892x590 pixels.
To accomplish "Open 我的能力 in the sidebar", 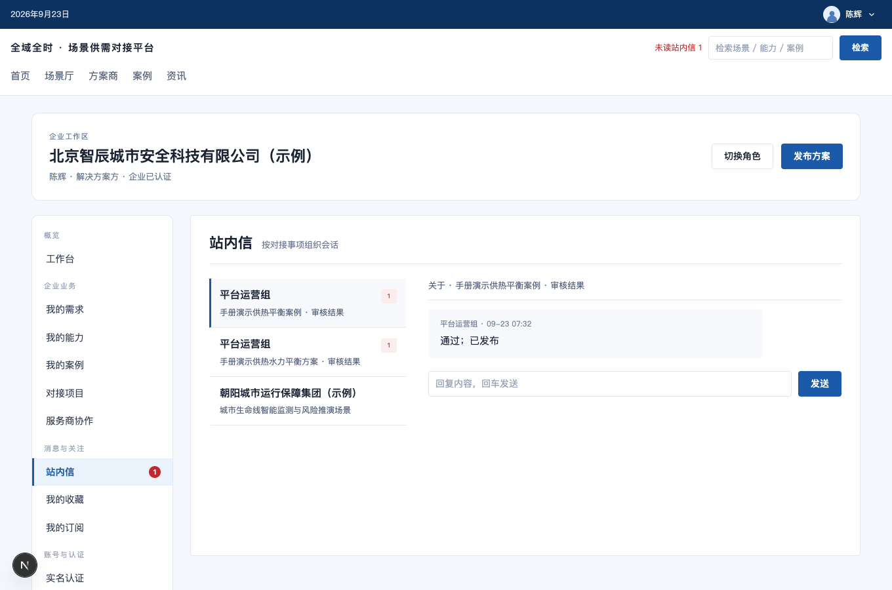I will click(x=102, y=338).
